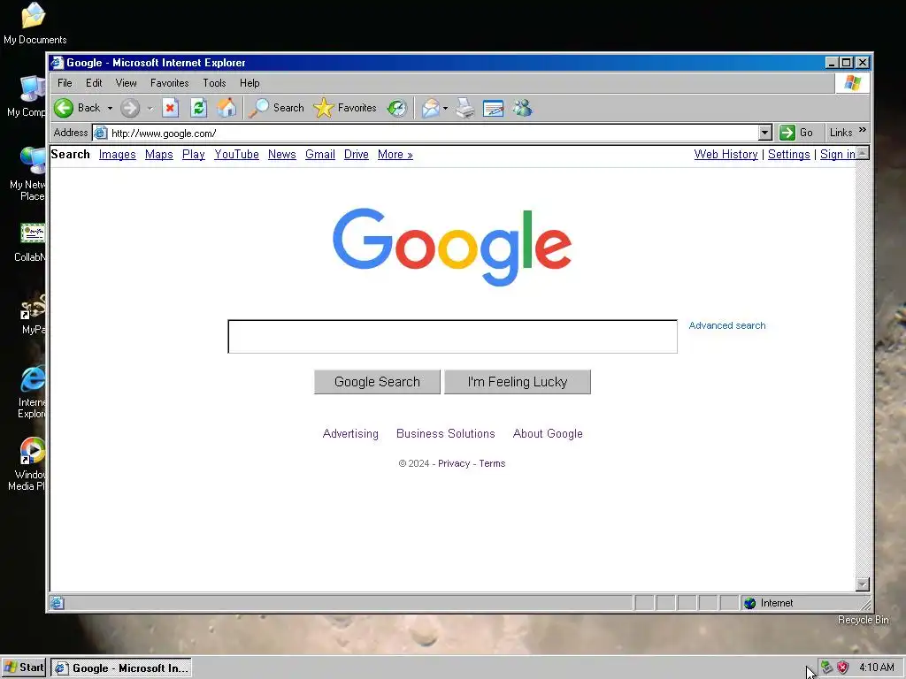The width and height of the screenshot is (906, 679).
Task: Open the History toolbar icon
Action: point(397,108)
